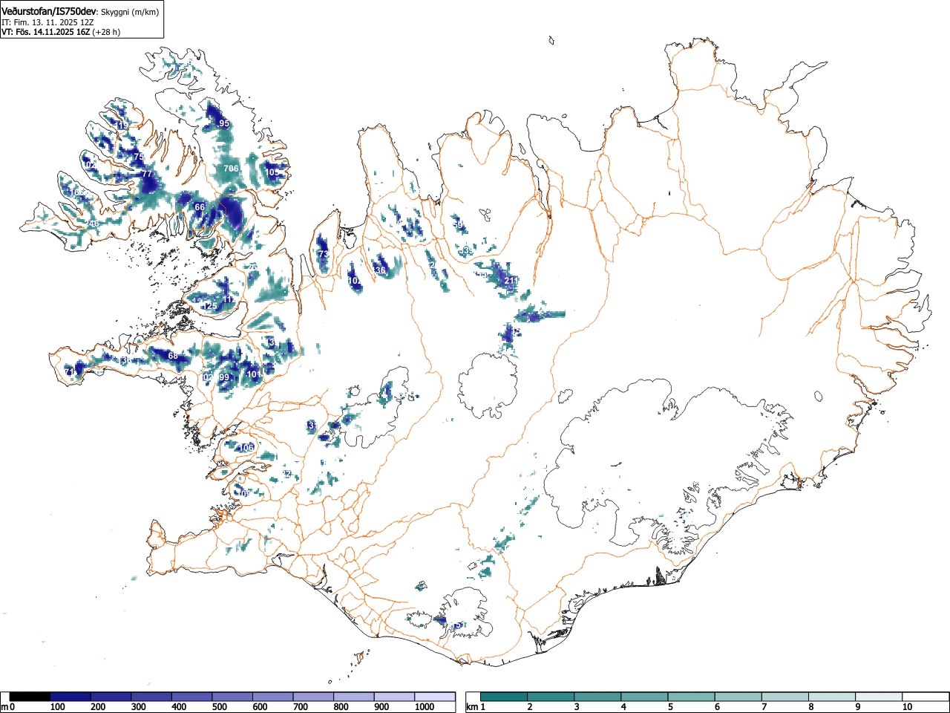The height and width of the screenshot is (713, 950).
Task: Click the 99 visibility value on the map
Action: (224, 377)
